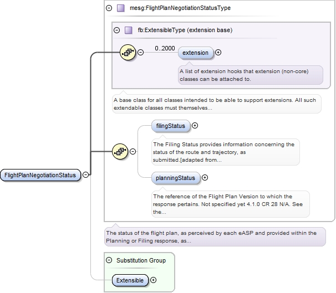Collapse the Substitution Group box
The height and width of the screenshot is (293, 336).
pos(109,260)
